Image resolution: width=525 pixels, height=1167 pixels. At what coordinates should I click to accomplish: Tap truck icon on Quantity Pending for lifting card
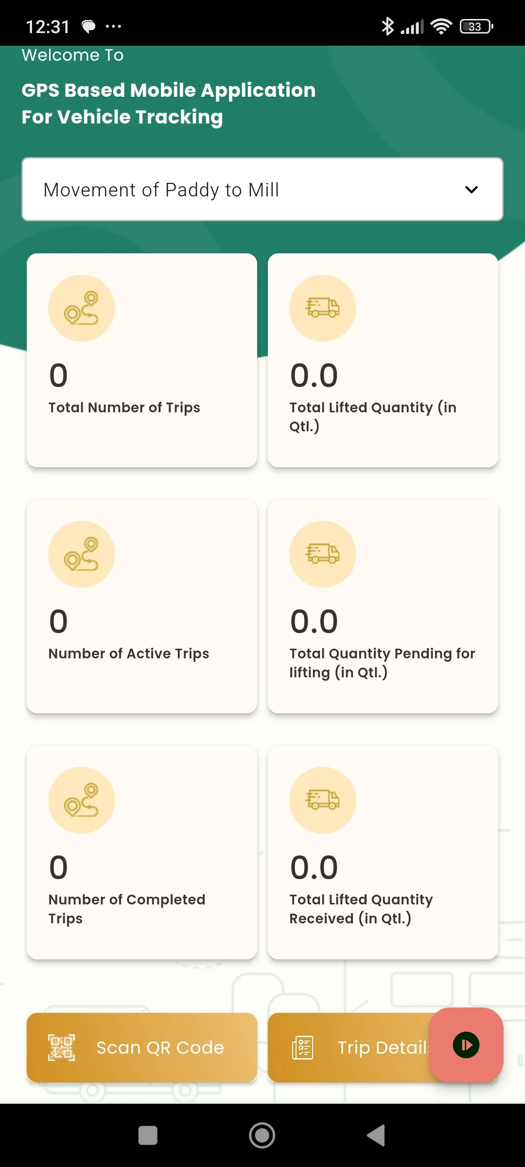[x=322, y=554]
